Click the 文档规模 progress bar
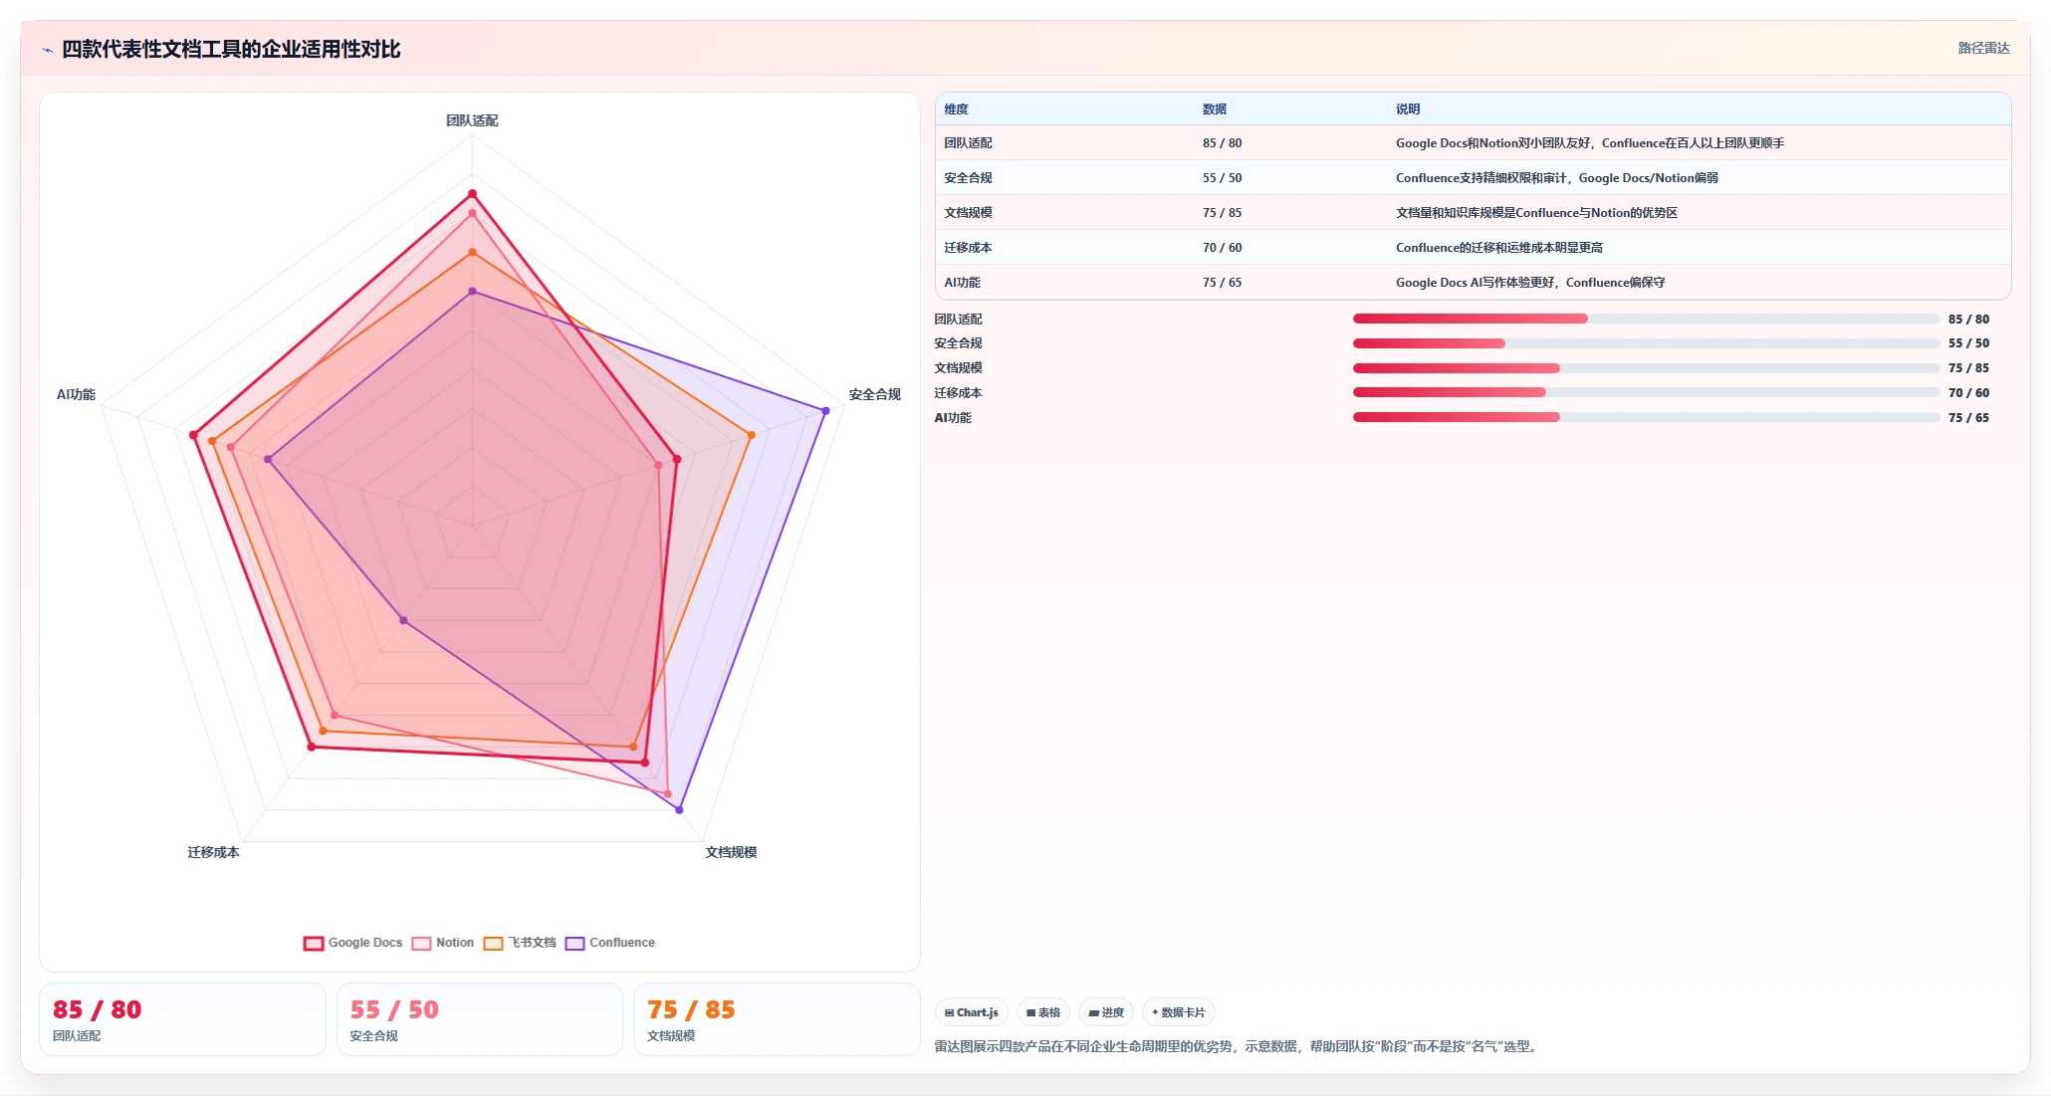The width and height of the screenshot is (2051, 1096). [x=1646, y=368]
